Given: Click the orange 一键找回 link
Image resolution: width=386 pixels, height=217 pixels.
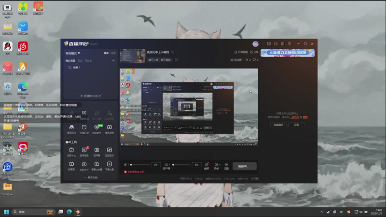Looking at the screenshot, I should tap(294, 117).
